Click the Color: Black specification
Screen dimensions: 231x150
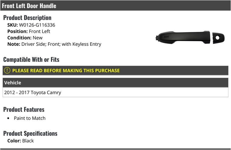[21, 141]
